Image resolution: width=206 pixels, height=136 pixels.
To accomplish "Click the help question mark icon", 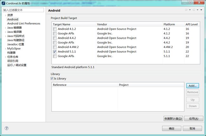I will click(7, 128).
